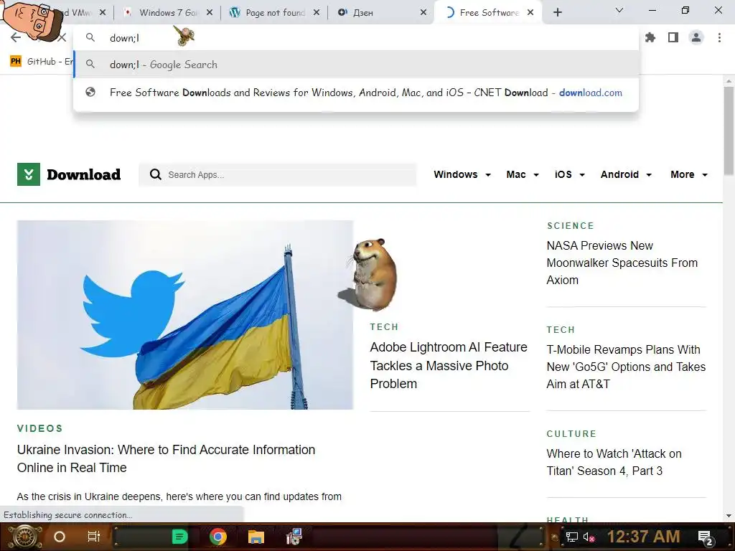Click the stop loading X button
The image size is (735, 551).
pyautogui.click(x=62, y=37)
